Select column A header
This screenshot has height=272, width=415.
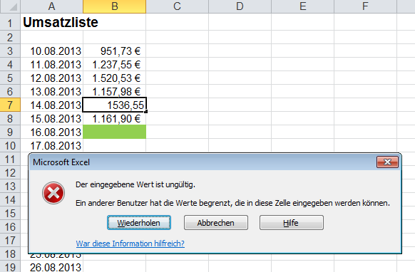(51, 6)
